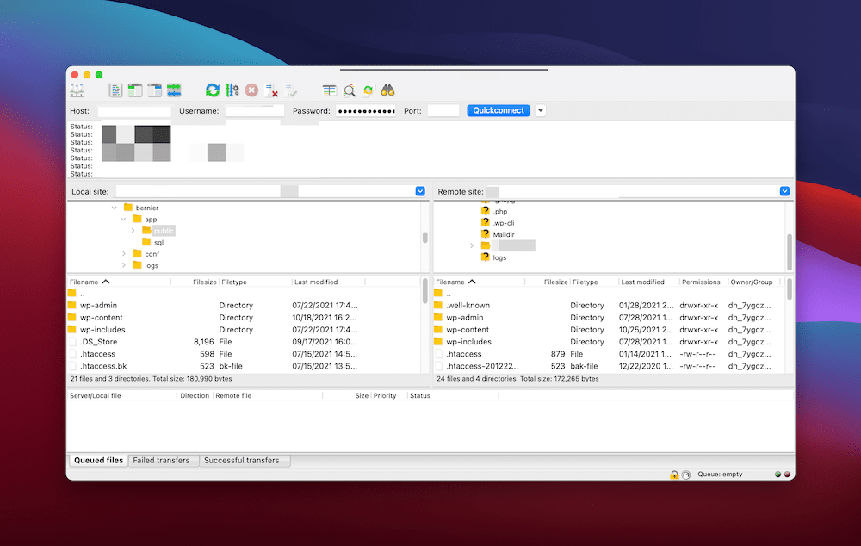
Task: Sort remote list by Filename header
Action: point(479,282)
